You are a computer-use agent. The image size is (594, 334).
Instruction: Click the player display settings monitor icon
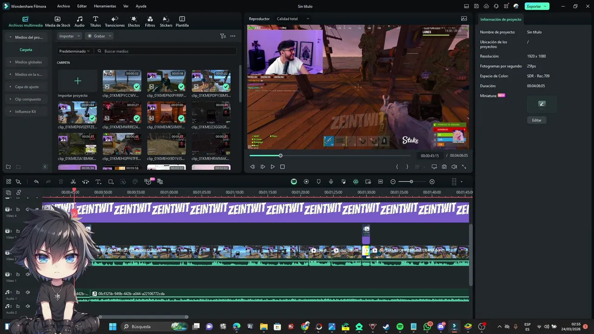point(434,167)
